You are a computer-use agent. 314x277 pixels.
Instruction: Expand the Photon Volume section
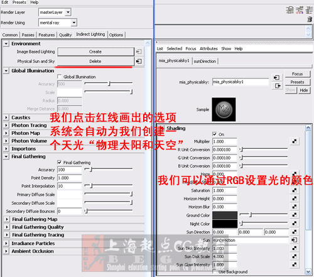point(6,141)
